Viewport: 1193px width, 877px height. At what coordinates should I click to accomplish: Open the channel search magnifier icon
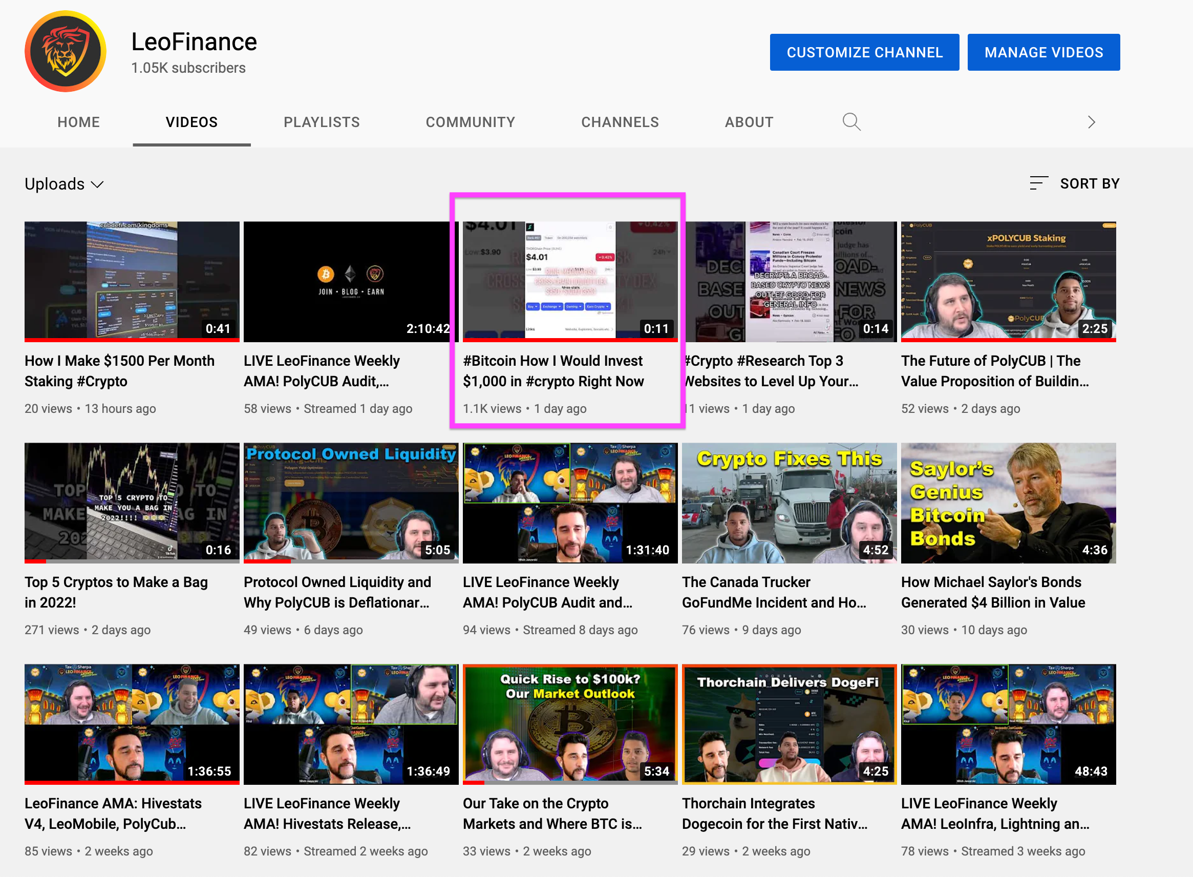(851, 122)
